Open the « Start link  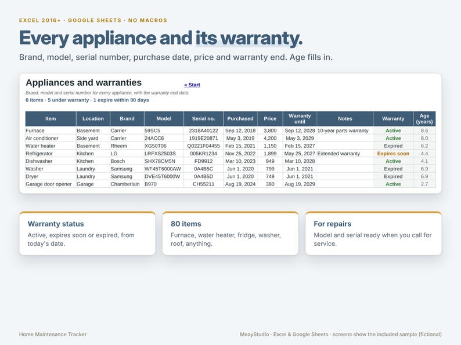[x=192, y=85]
